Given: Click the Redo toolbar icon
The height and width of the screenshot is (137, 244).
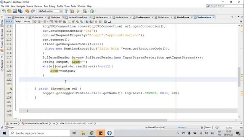Looking at the screenshot, I should [x=33, y=11].
